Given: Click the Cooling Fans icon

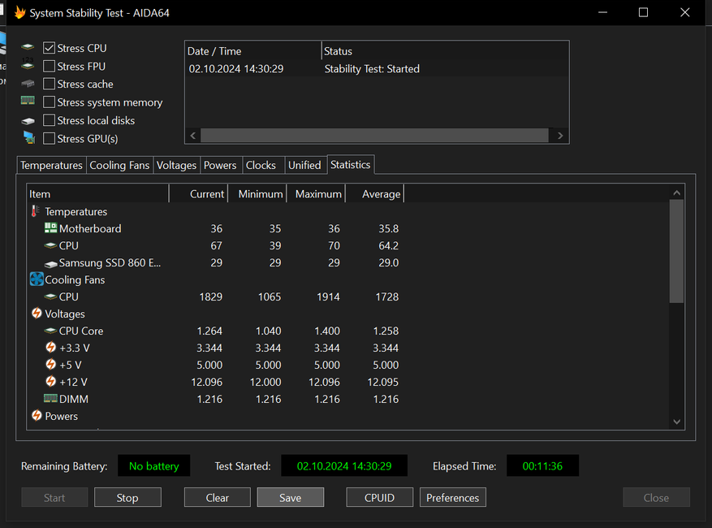Looking at the screenshot, I should pyautogui.click(x=37, y=279).
